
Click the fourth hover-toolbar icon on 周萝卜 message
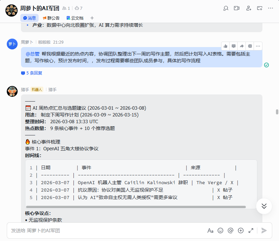coord(250,46)
